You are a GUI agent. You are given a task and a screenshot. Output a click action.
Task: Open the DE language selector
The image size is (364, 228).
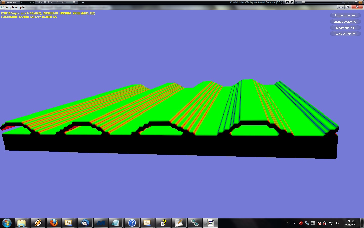pos(287,222)
